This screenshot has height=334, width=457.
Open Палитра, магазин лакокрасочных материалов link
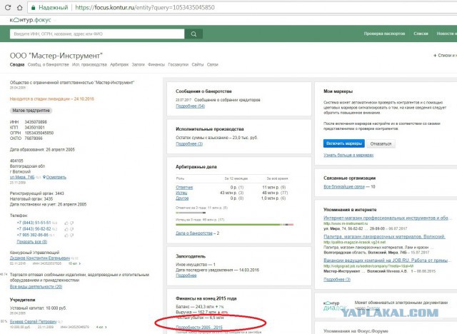(384, 236)
